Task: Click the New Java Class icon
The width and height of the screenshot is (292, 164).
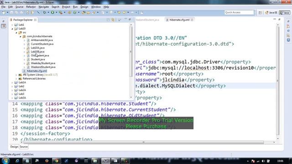Action: point(75,12)
